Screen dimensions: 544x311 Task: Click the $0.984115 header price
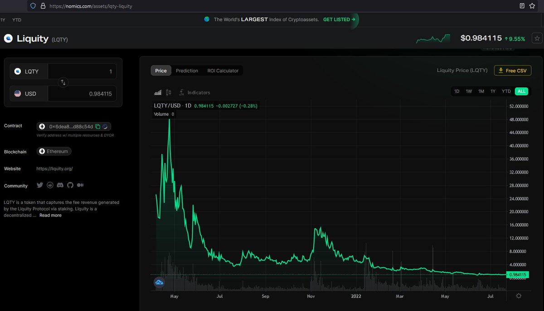[x=481, y=38]
